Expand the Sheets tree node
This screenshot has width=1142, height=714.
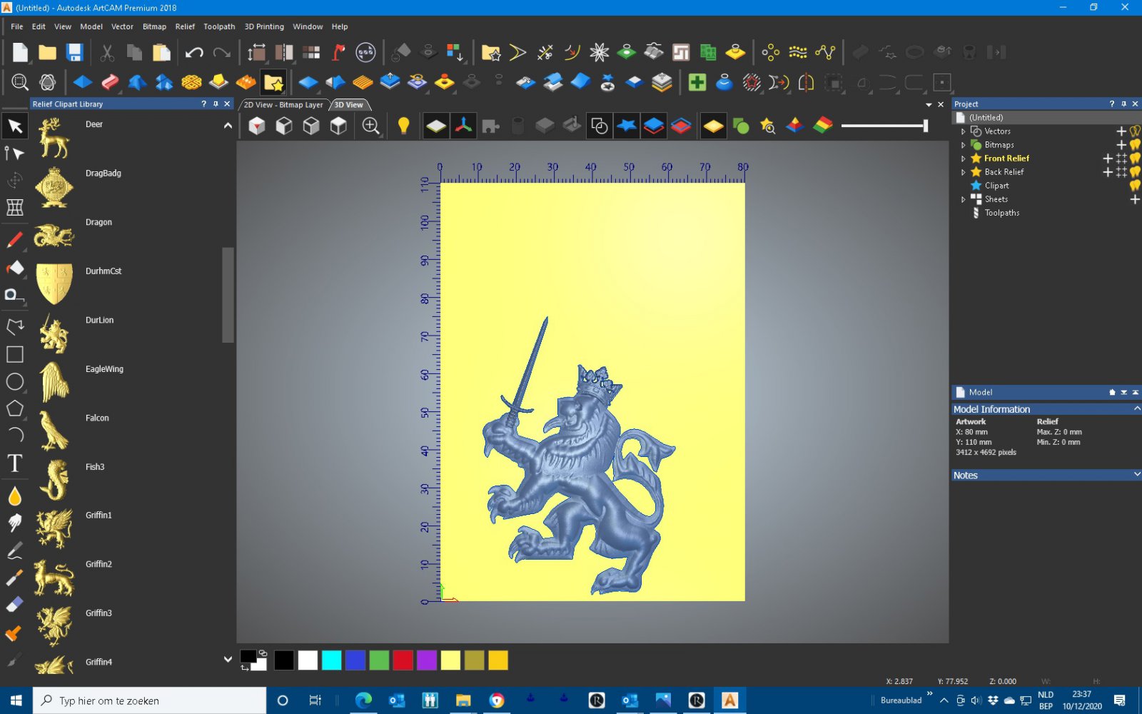click(963, 199)
